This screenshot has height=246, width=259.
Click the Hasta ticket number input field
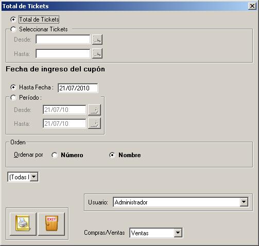pyautogui.click(x=63, y=53)
